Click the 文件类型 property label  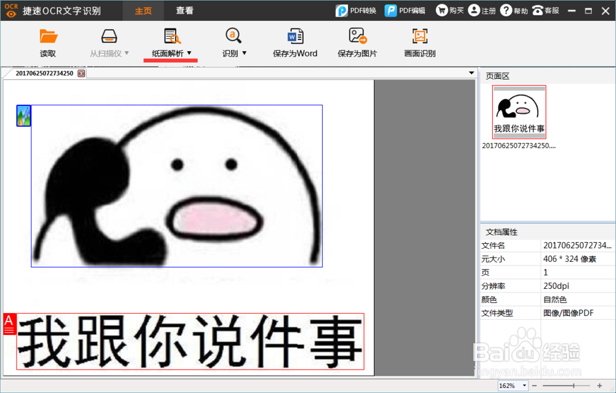click(x=497, y=313)
